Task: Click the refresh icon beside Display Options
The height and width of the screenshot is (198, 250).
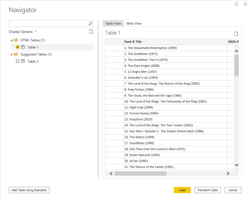Action: (x=91, y=32)
